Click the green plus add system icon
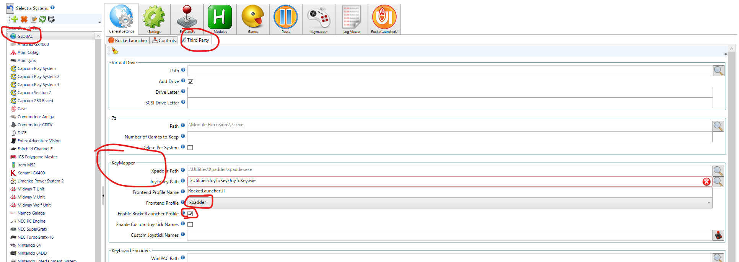This screenshot has width=739, height=262. point(15,19)
